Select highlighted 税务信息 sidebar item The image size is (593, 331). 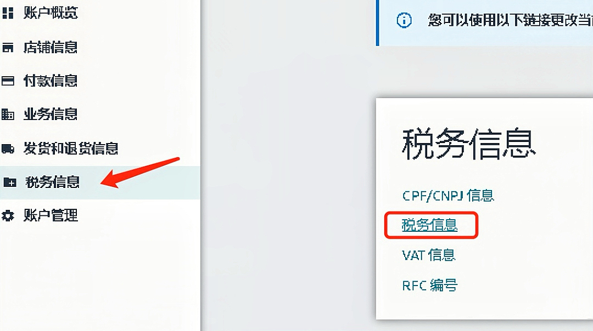(x=100, y=182)
